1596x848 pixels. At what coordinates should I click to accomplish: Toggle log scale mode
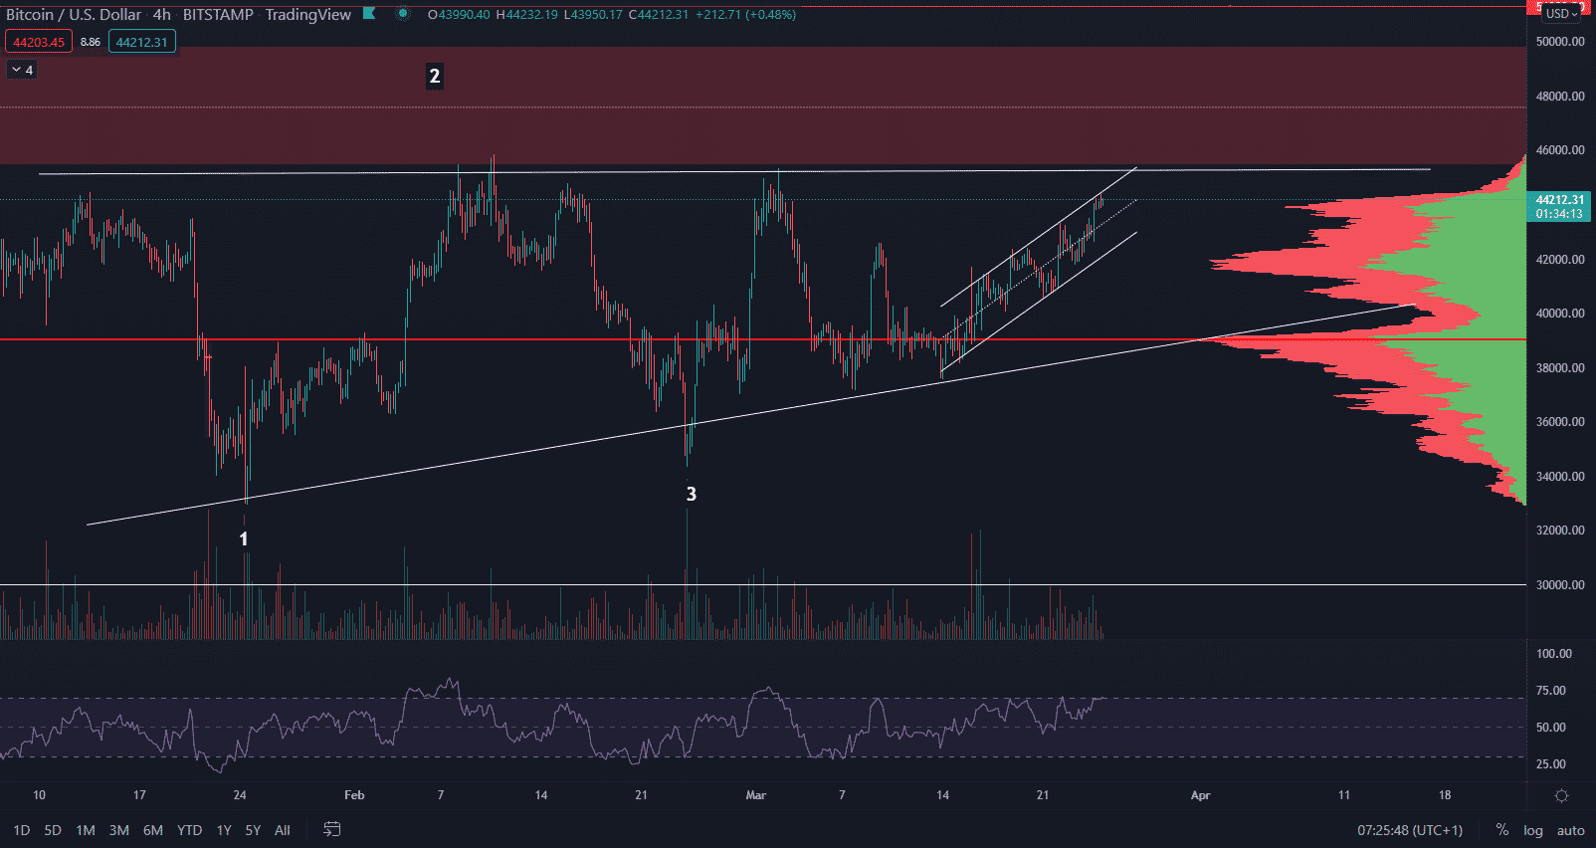point(1532,830)
